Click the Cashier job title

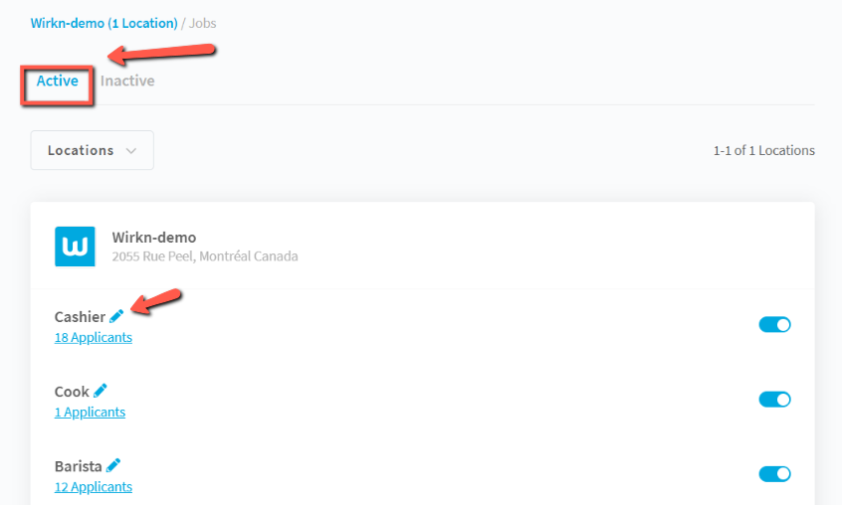[x=80, y=317]
